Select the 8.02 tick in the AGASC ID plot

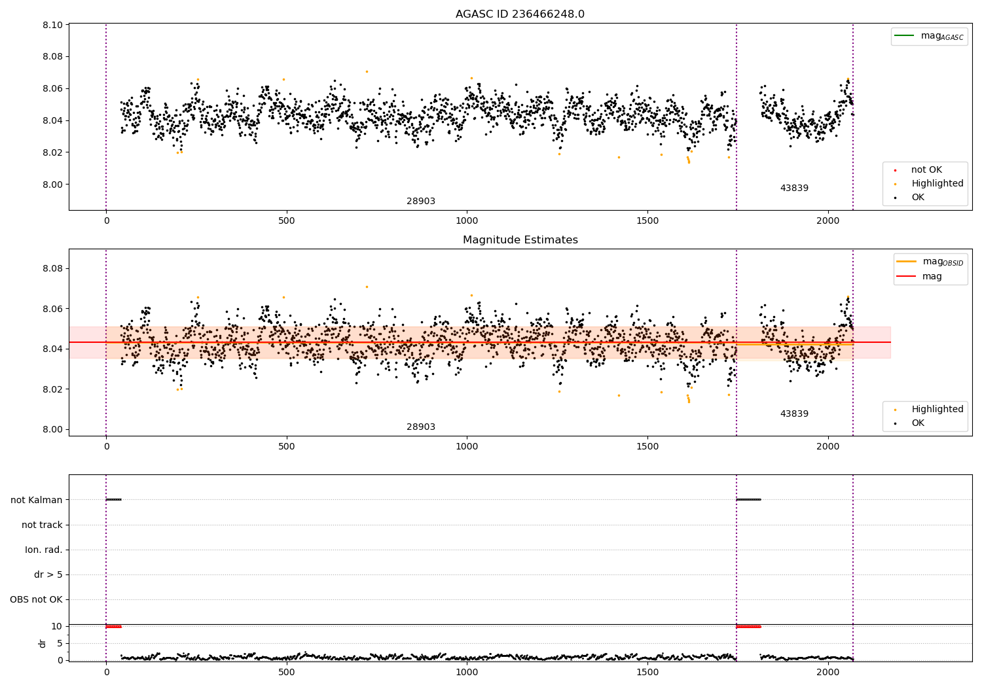[52, 153]
